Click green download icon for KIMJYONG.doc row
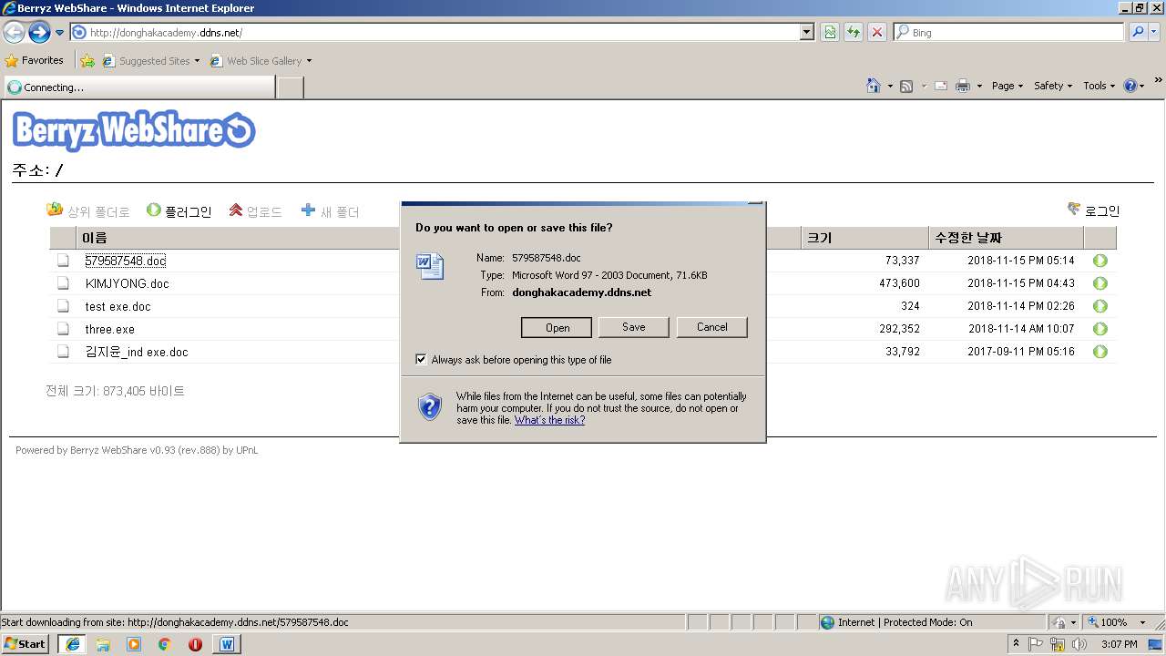1166x656 pixels. pos(1100,283)
